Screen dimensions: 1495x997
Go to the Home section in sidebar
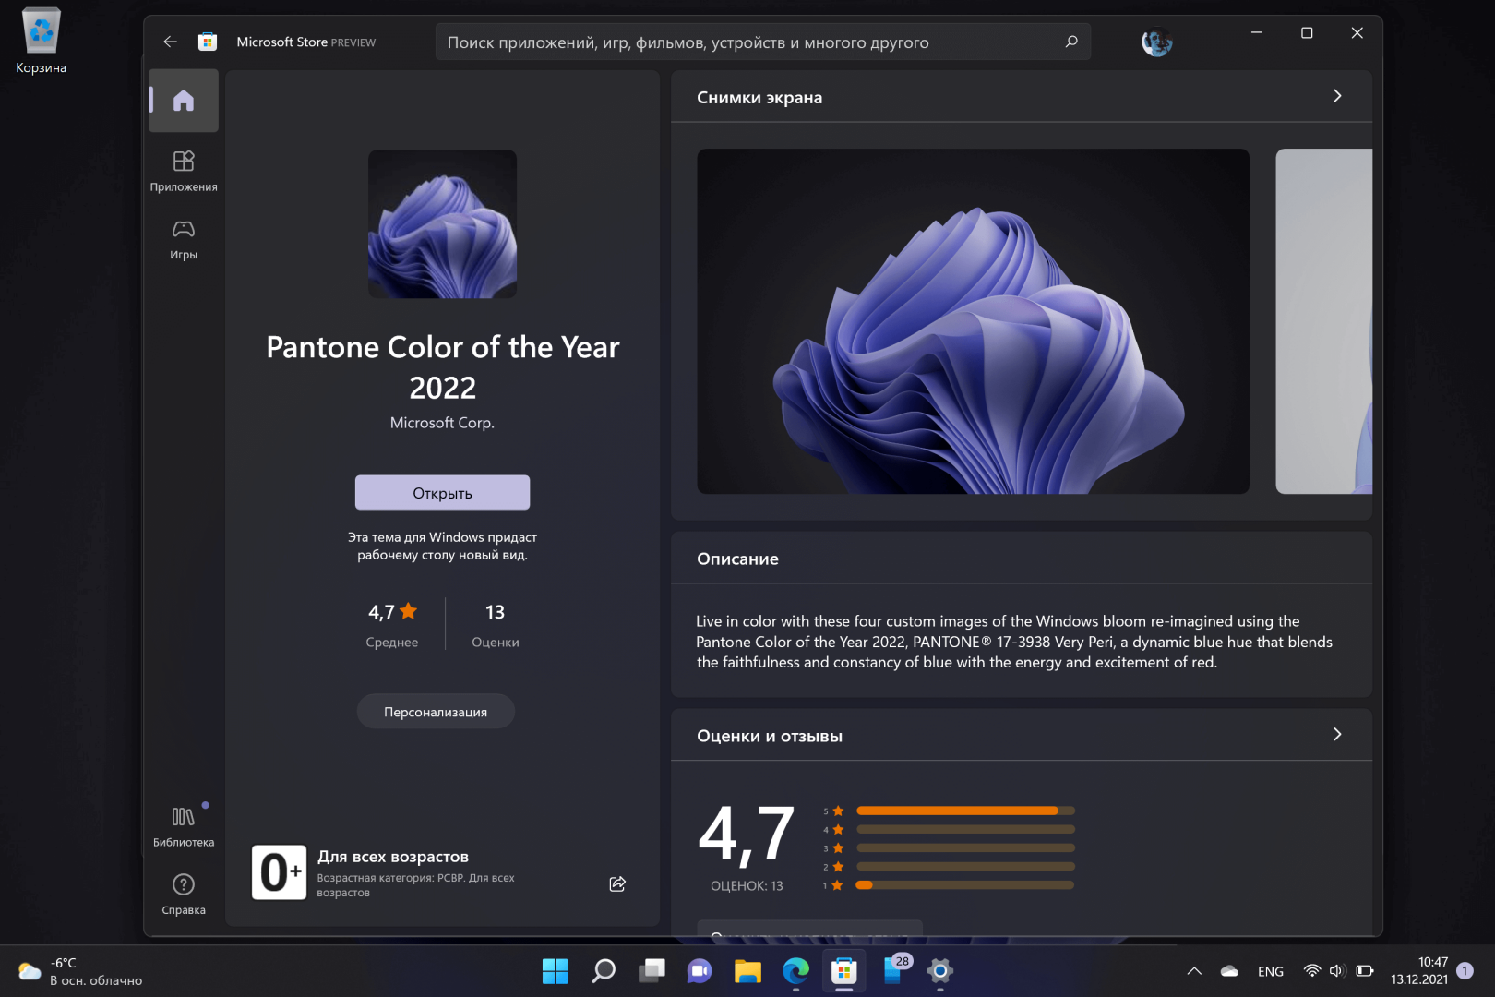click(184, 101)
